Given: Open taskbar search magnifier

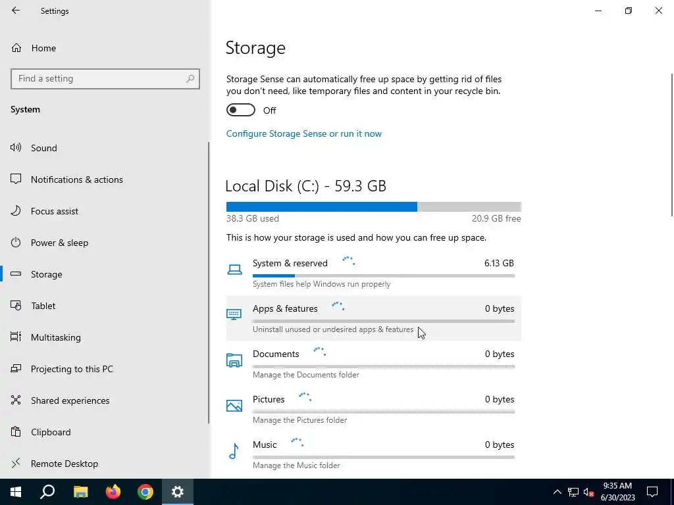Looking at the screenshot, I should (47, 492).
